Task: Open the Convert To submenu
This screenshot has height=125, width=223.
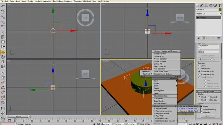Action: [x=165, y=106]
